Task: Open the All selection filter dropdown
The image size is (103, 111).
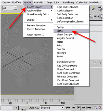Action: (x=10, y=8)
